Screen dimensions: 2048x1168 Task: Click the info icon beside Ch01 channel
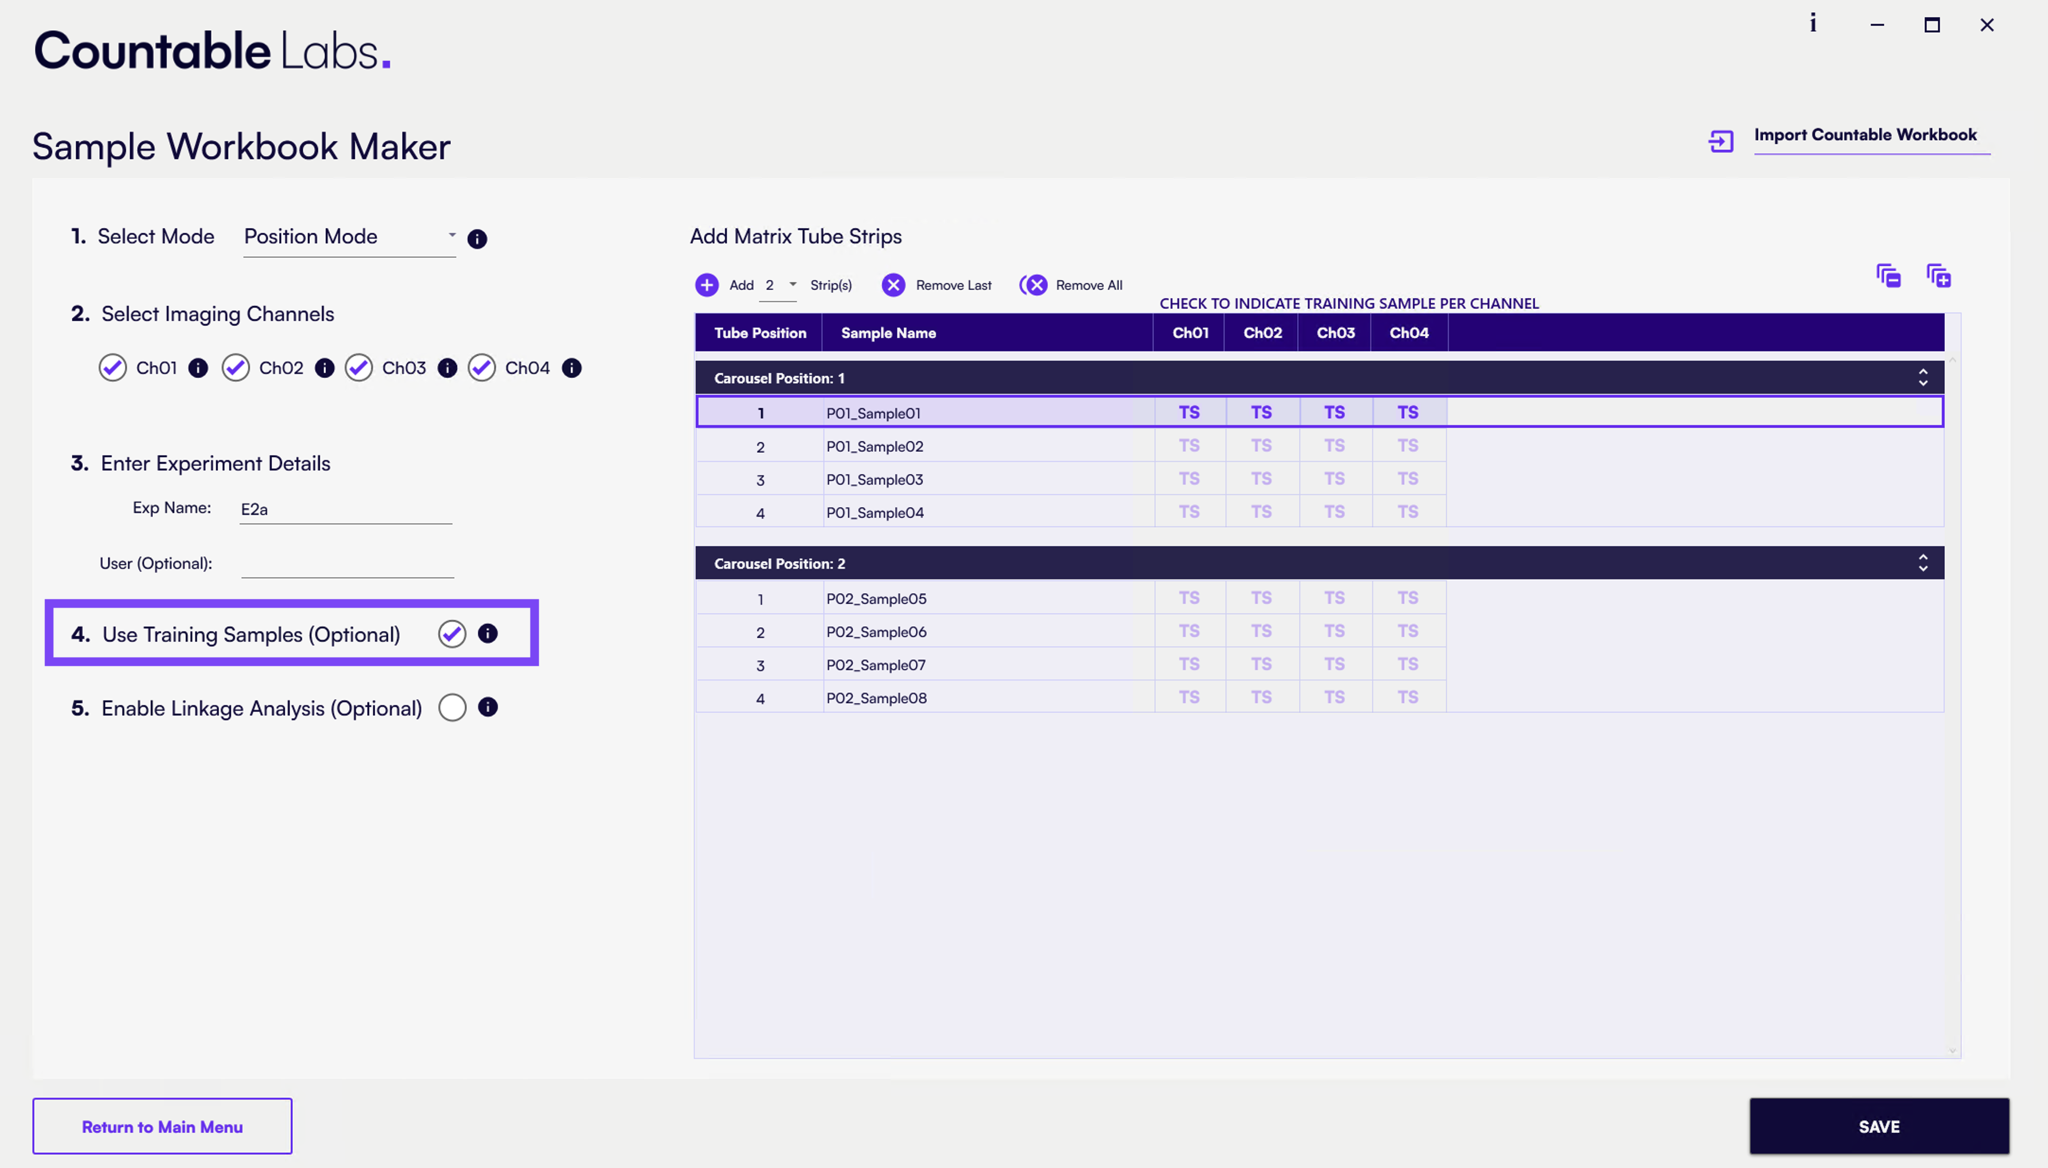pos(198,368)
